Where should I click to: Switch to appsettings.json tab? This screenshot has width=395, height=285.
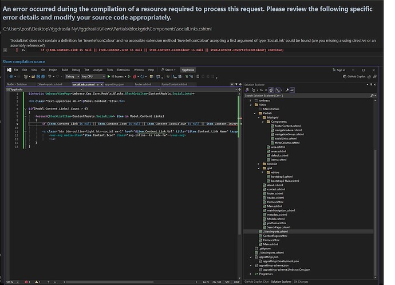[x=114, y=84]
